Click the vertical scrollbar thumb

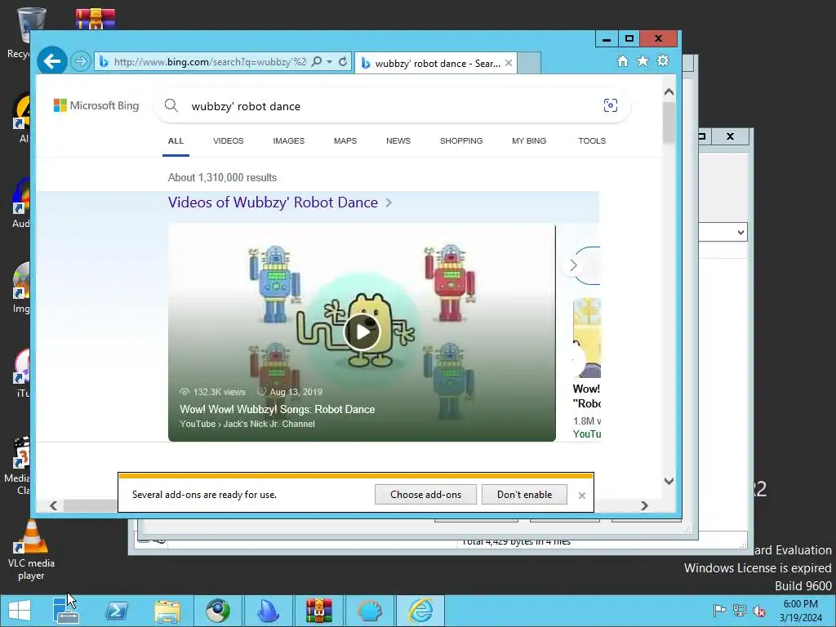[x=669, y=122]
